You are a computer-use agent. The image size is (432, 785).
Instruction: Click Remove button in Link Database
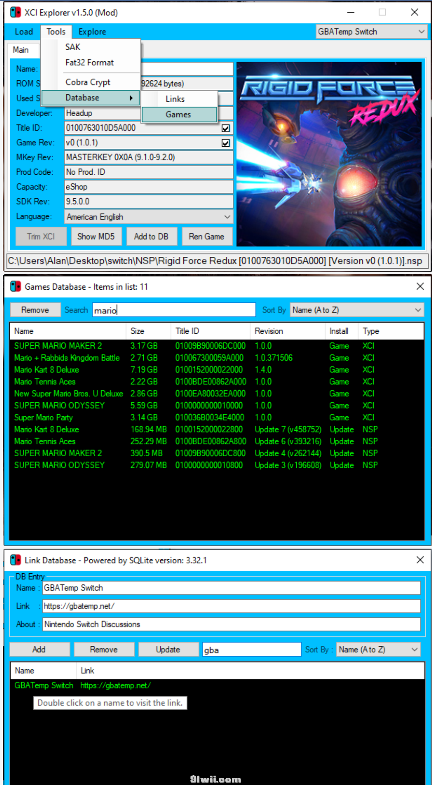[x=104, y=649]
